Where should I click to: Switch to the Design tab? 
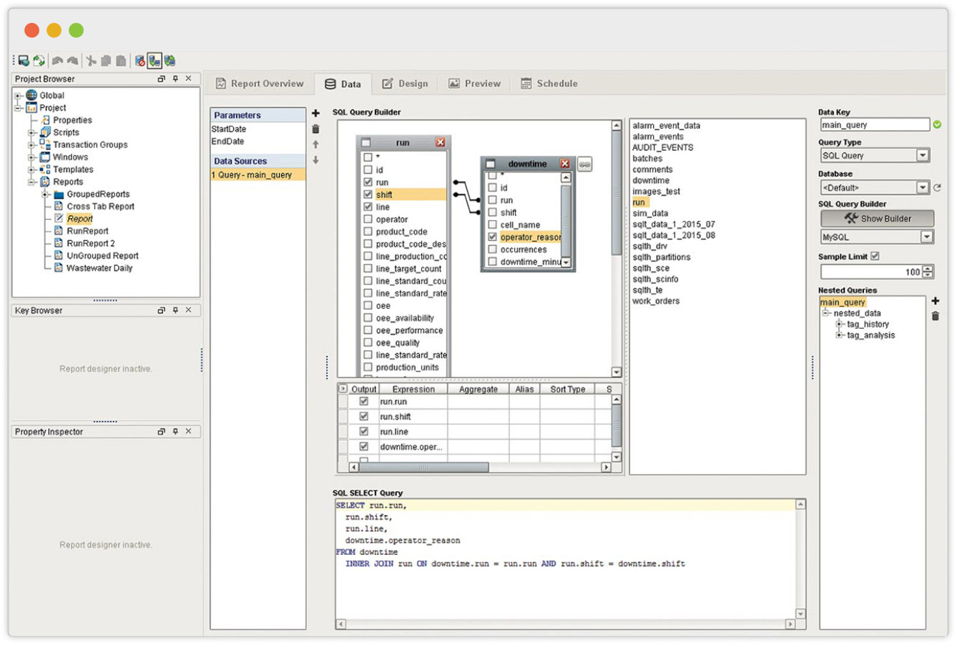pyautogui.click(x=405, y=84)
